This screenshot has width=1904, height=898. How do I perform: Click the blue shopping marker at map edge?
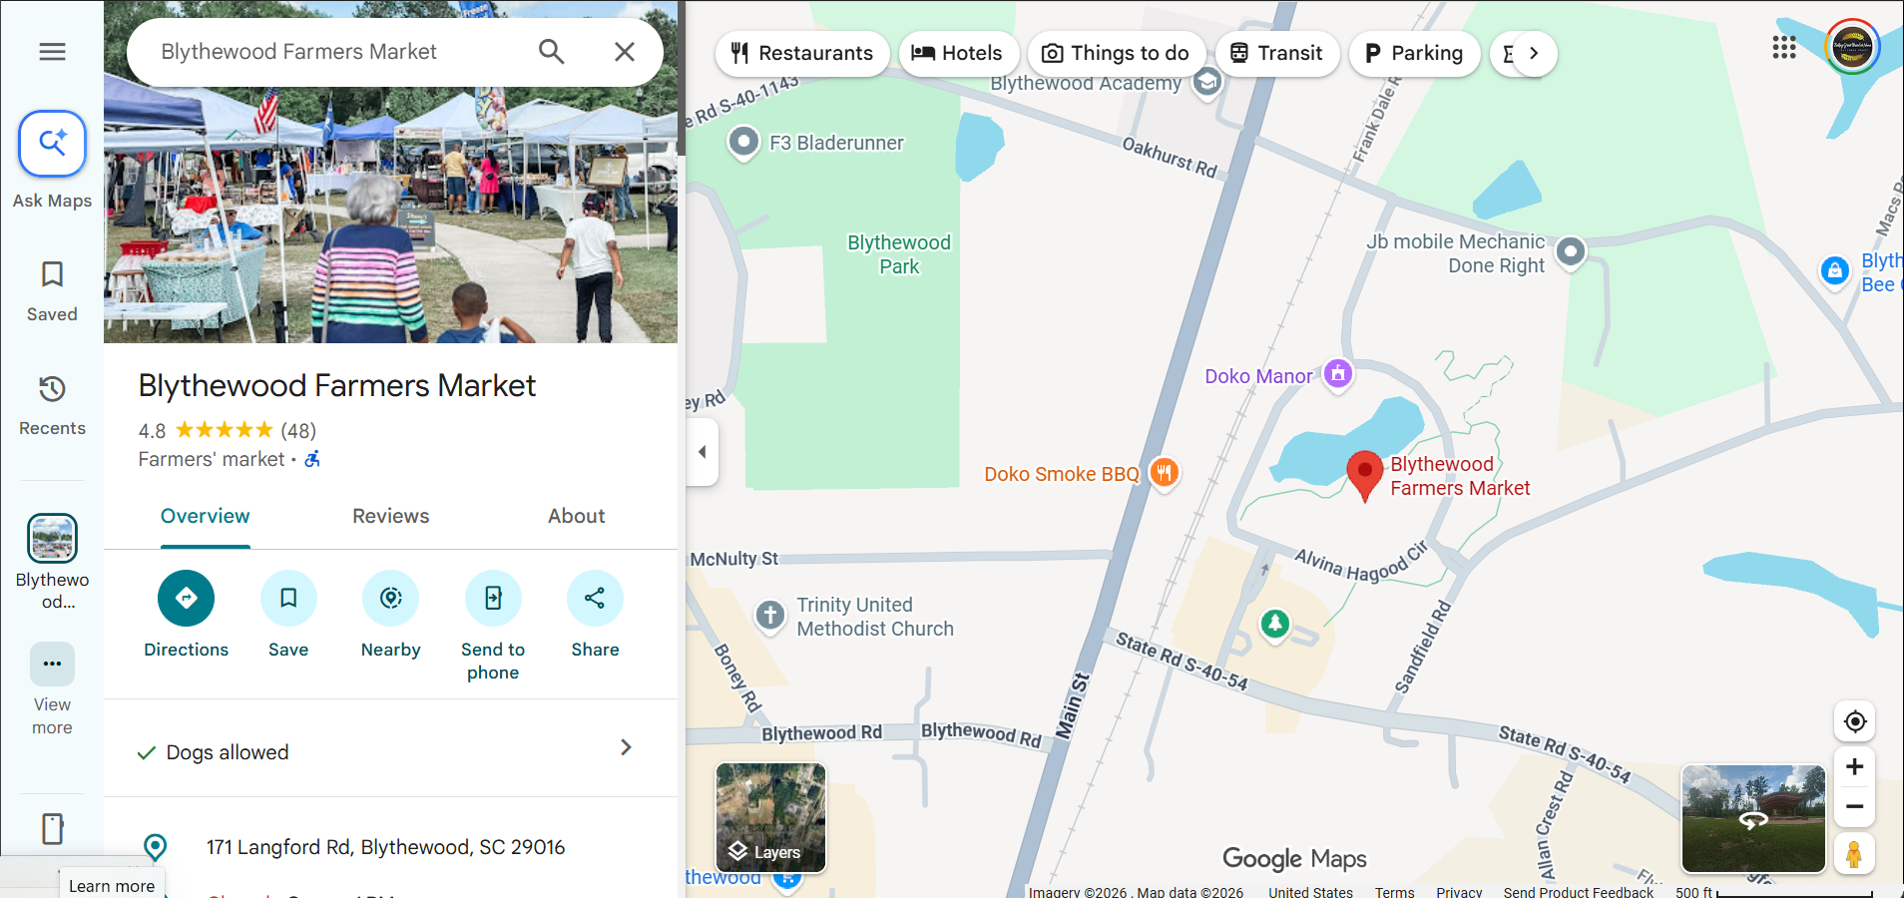coord(1835,270)
